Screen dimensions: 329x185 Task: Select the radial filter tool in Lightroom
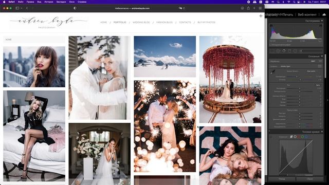click(x=295, y=51)
